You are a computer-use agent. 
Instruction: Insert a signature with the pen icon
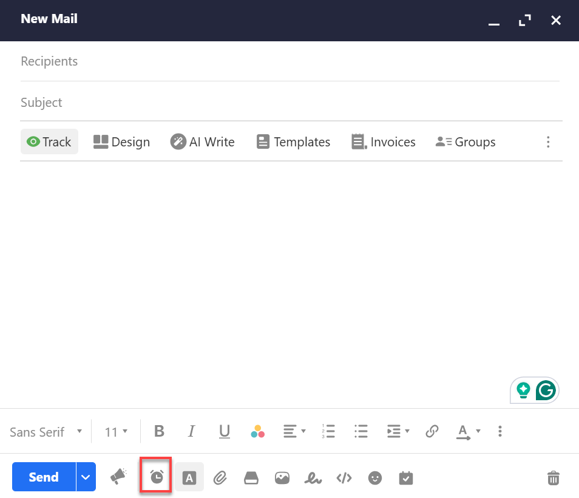313,478
